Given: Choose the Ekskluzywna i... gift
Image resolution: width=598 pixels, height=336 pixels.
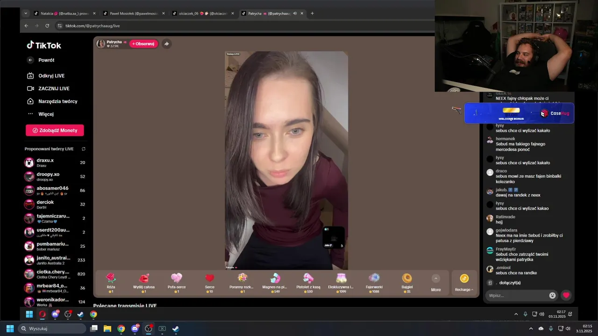Looking at the screenshot, I should coord(341,283).
